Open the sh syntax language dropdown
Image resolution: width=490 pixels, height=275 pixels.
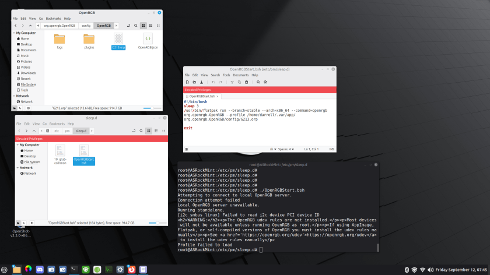pos(273,149)
